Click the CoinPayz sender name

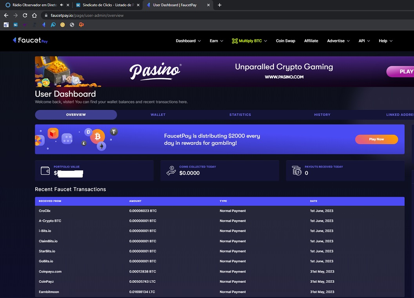[x=46, y=282]
